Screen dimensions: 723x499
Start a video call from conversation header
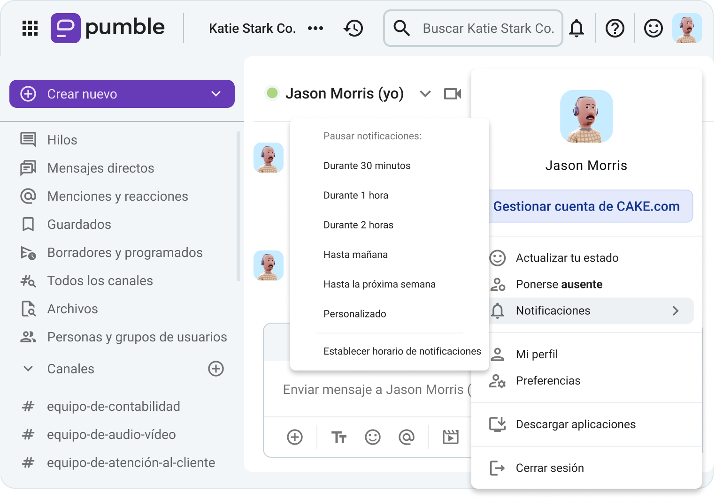click(x=452, y=93)
